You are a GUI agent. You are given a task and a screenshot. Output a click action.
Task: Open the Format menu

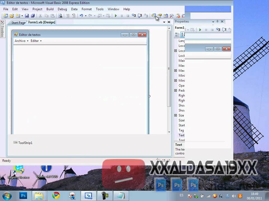(x=87, y=9)
